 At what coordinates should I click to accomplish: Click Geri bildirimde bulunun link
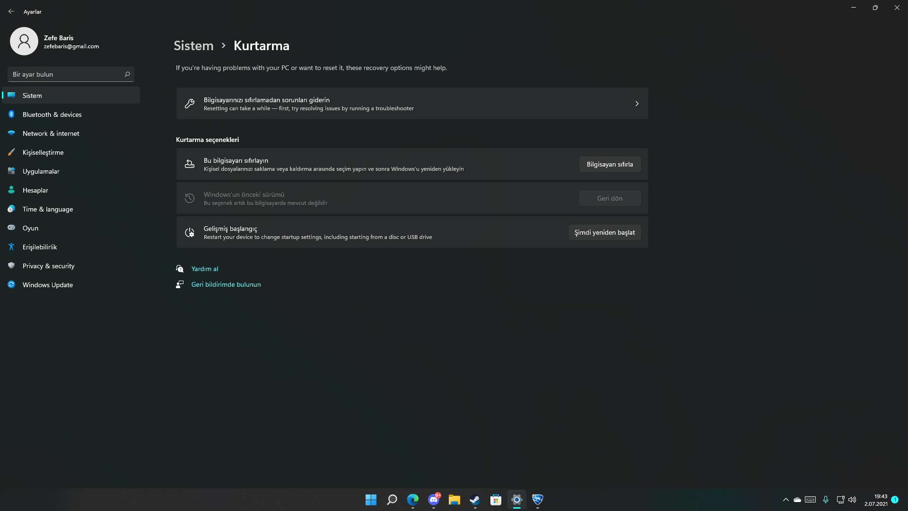click(x=226, y=284)
